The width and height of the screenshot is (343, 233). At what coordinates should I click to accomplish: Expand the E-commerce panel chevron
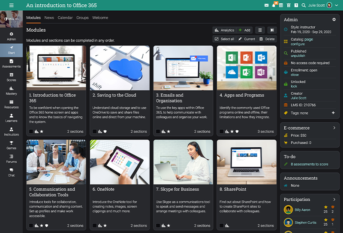pos(334,128)
